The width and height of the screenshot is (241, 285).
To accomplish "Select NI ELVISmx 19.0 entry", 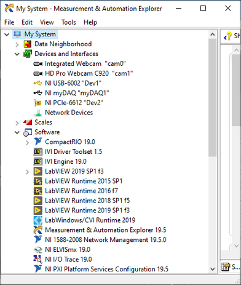I will pyautogui.click(x=68, y=249).
